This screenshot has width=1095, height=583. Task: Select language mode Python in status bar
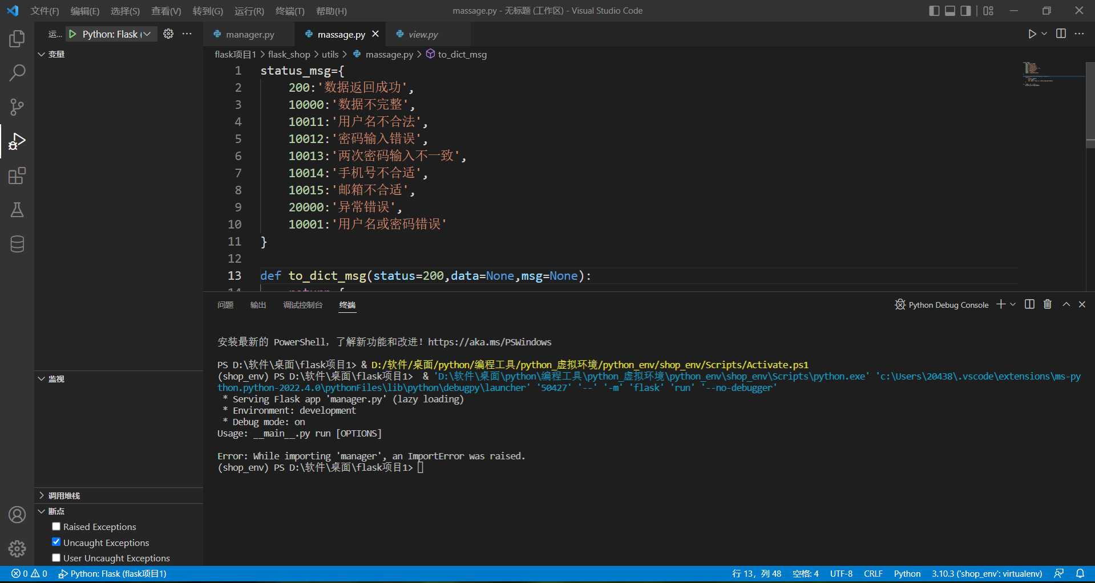coord(907,573)
